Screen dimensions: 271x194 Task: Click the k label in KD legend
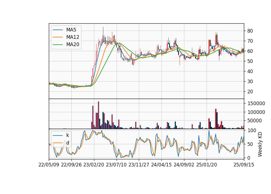coord(67,135)
